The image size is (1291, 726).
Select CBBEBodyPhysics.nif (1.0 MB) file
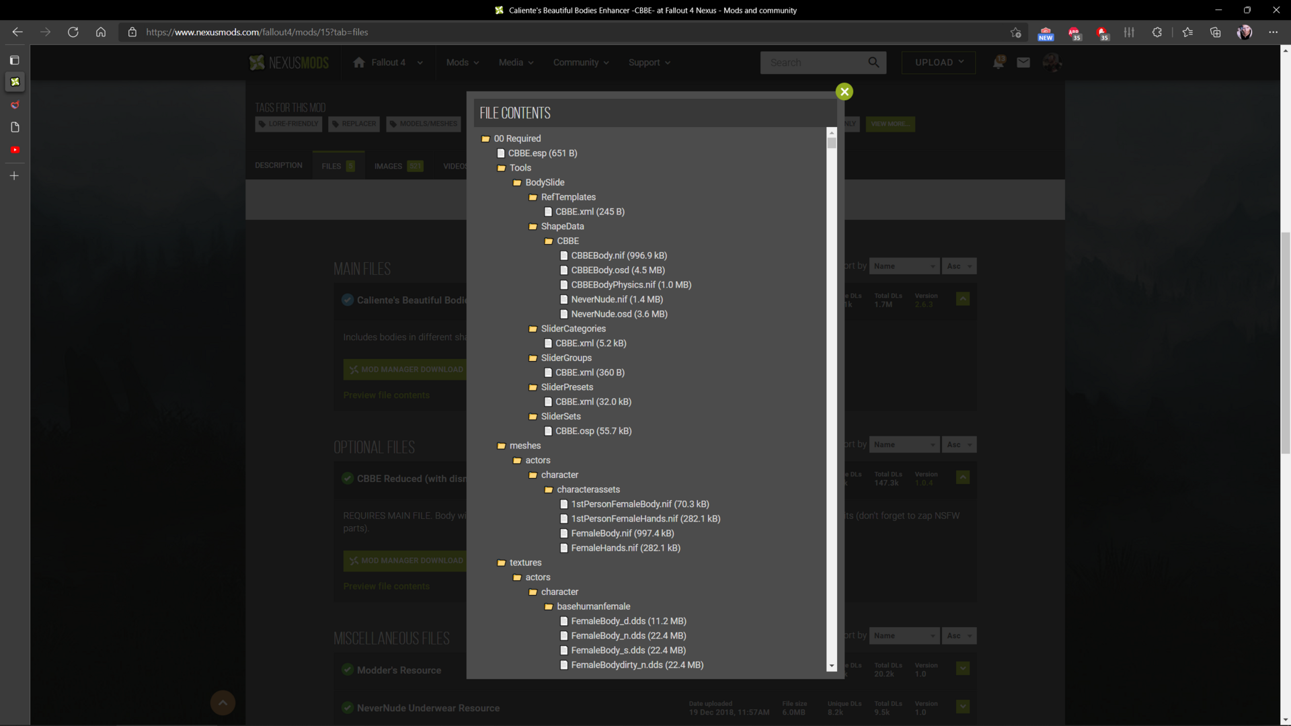pos(626,285)
